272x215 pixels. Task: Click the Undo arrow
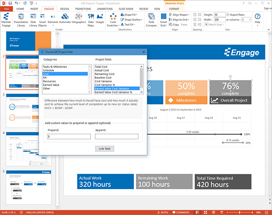coord(16,3)
